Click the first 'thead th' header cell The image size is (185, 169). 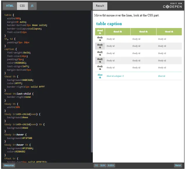100,32
